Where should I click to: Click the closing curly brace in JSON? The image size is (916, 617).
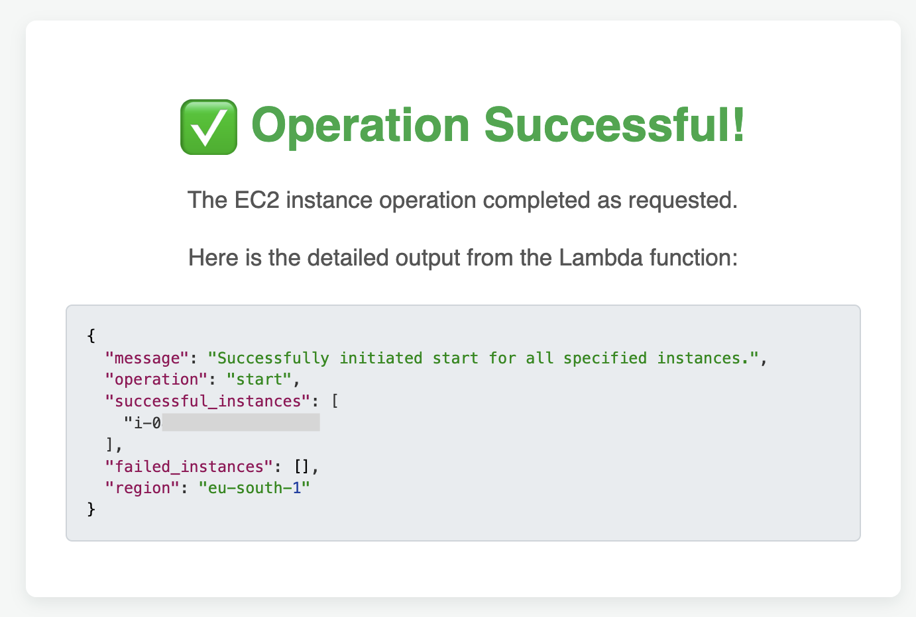(x=91, y=509)
